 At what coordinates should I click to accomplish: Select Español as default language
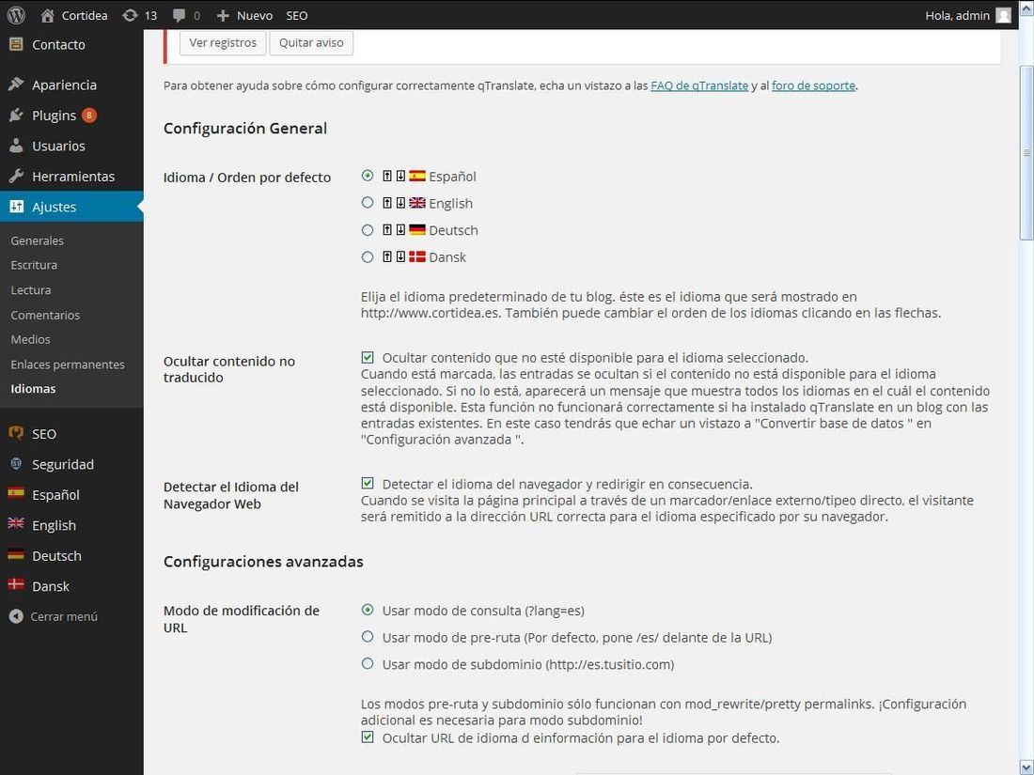tap(368, 176)
